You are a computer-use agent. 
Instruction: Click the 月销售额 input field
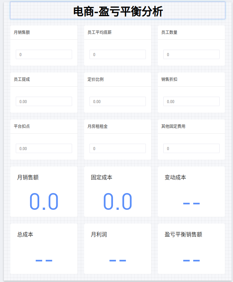click(x=44, y=54)
